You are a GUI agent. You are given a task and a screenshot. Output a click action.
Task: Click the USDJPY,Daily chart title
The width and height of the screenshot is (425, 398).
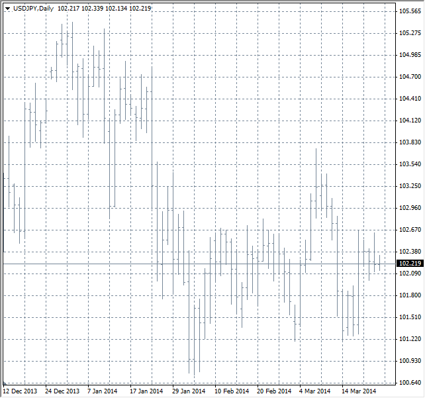coord(34,9)
